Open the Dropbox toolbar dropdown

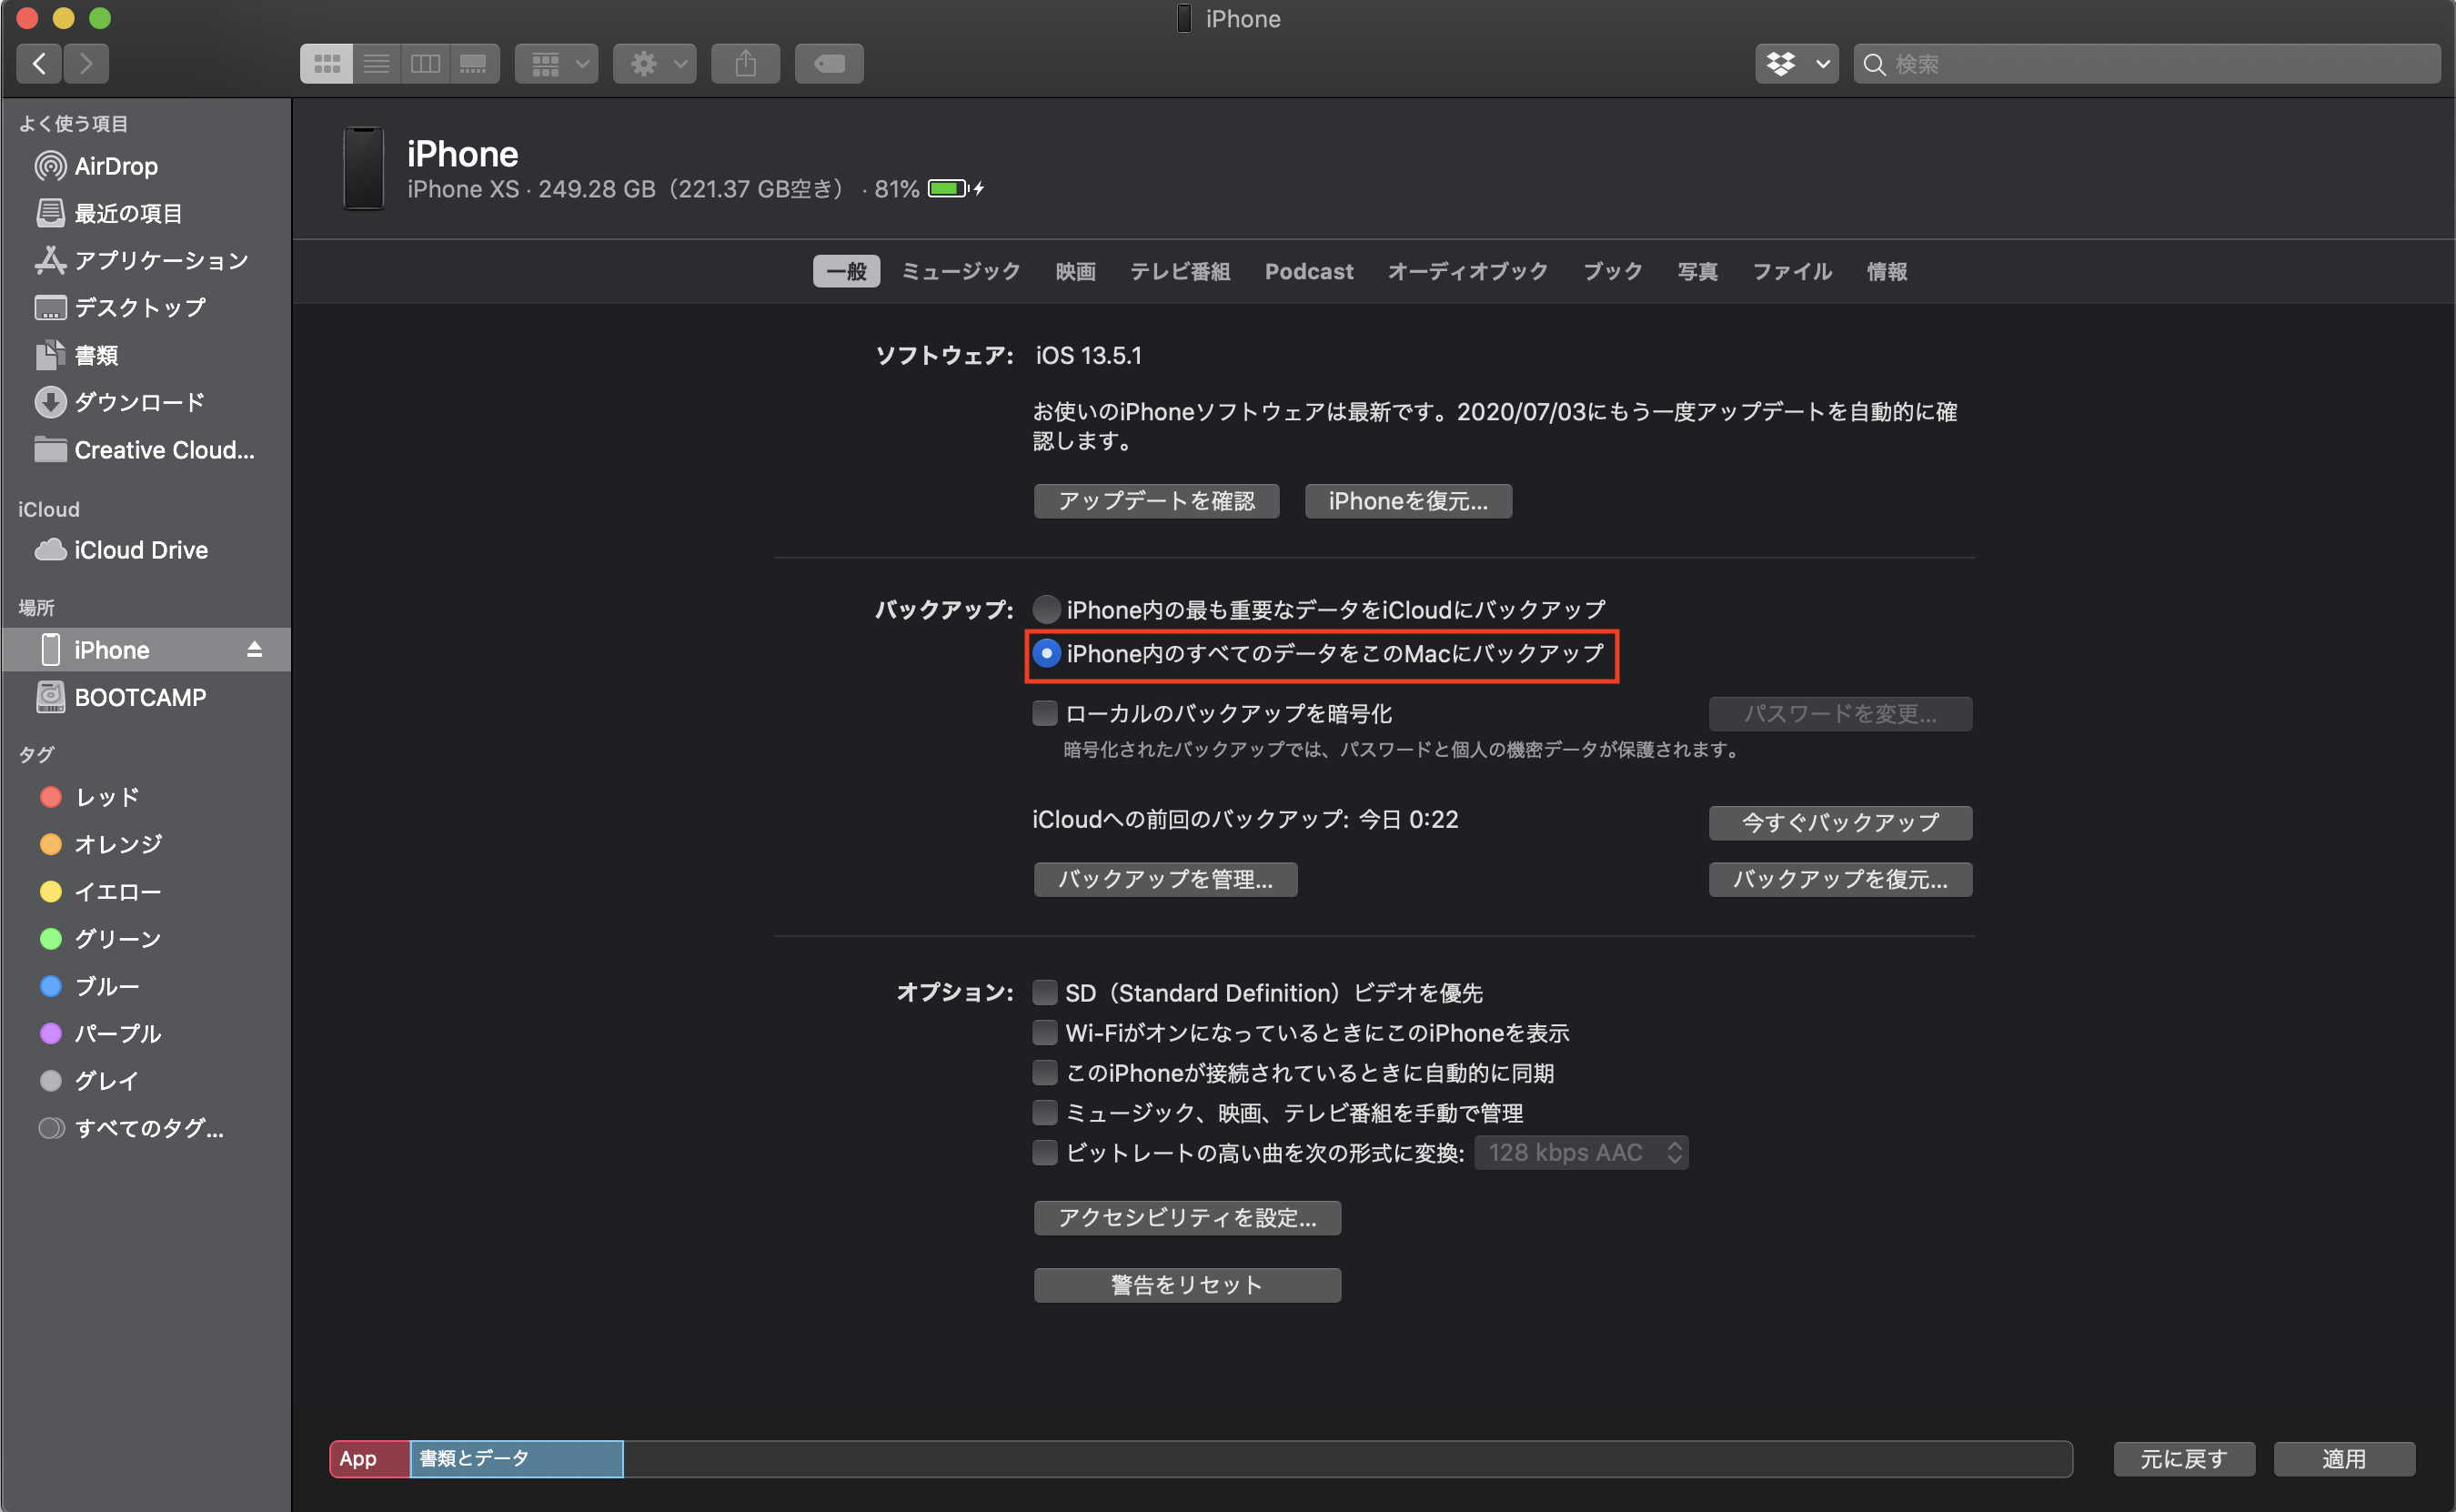pos(1797,64)
